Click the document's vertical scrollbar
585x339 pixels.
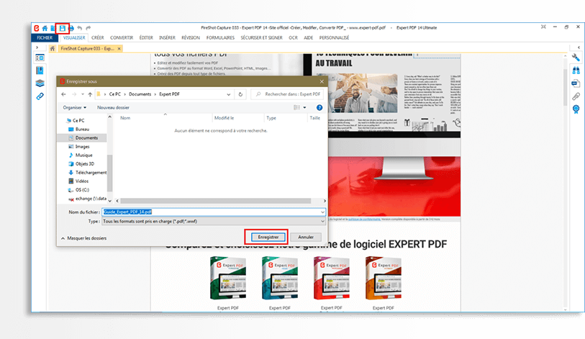coord(566,86)
